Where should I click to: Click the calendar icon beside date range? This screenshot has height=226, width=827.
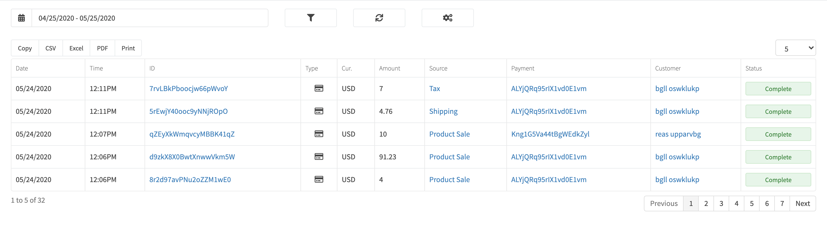coord(21,18)
